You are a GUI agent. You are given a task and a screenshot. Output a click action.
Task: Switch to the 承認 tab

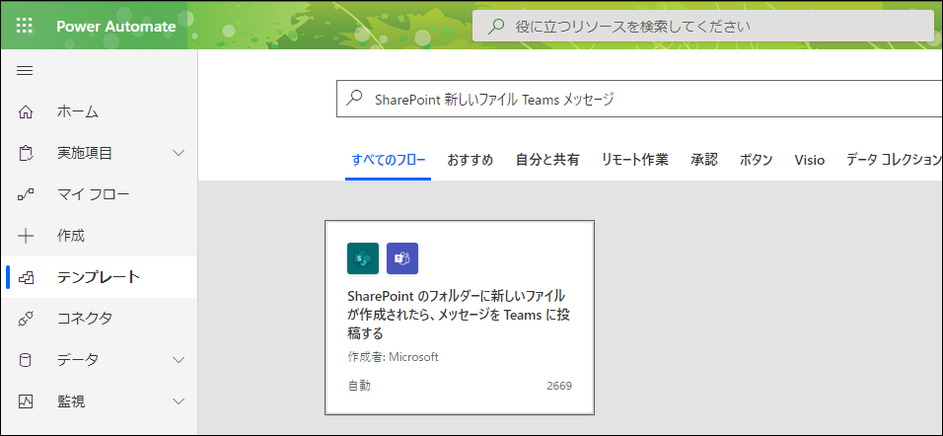tap(704, 160)
